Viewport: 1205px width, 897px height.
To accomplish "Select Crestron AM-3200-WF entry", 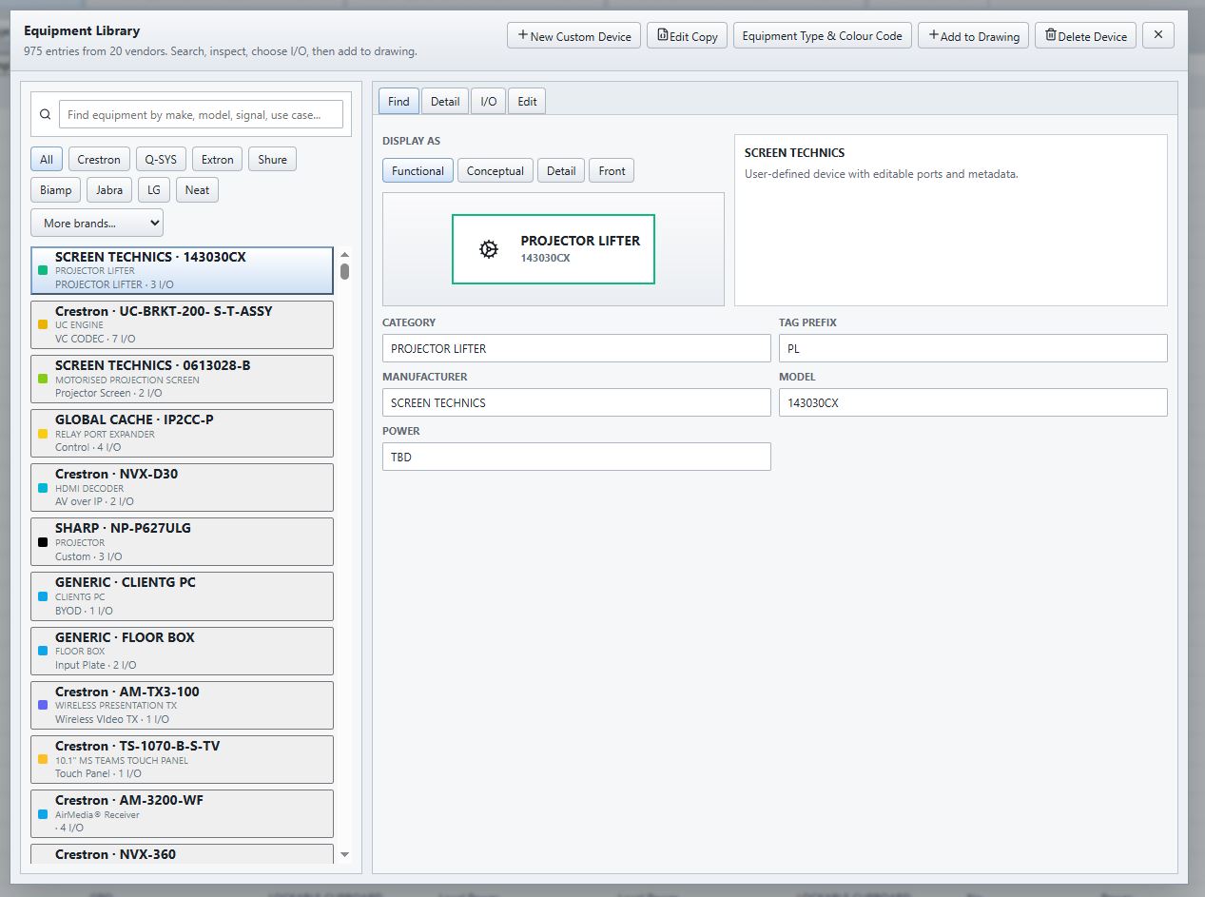I will coord(182,813).
